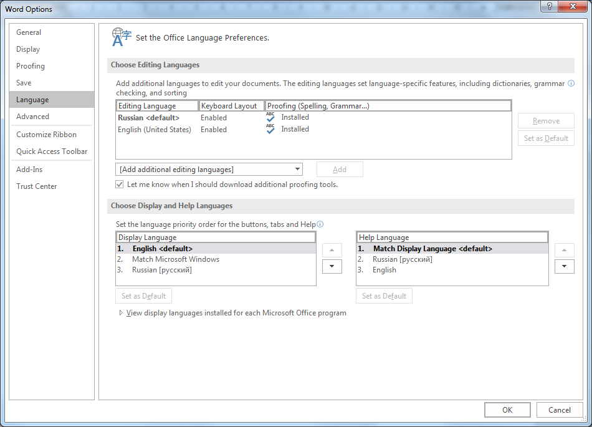Click the Cancel button
This screenshot has width=592, height=427.
pyautogui.click(x=560, y=410)
